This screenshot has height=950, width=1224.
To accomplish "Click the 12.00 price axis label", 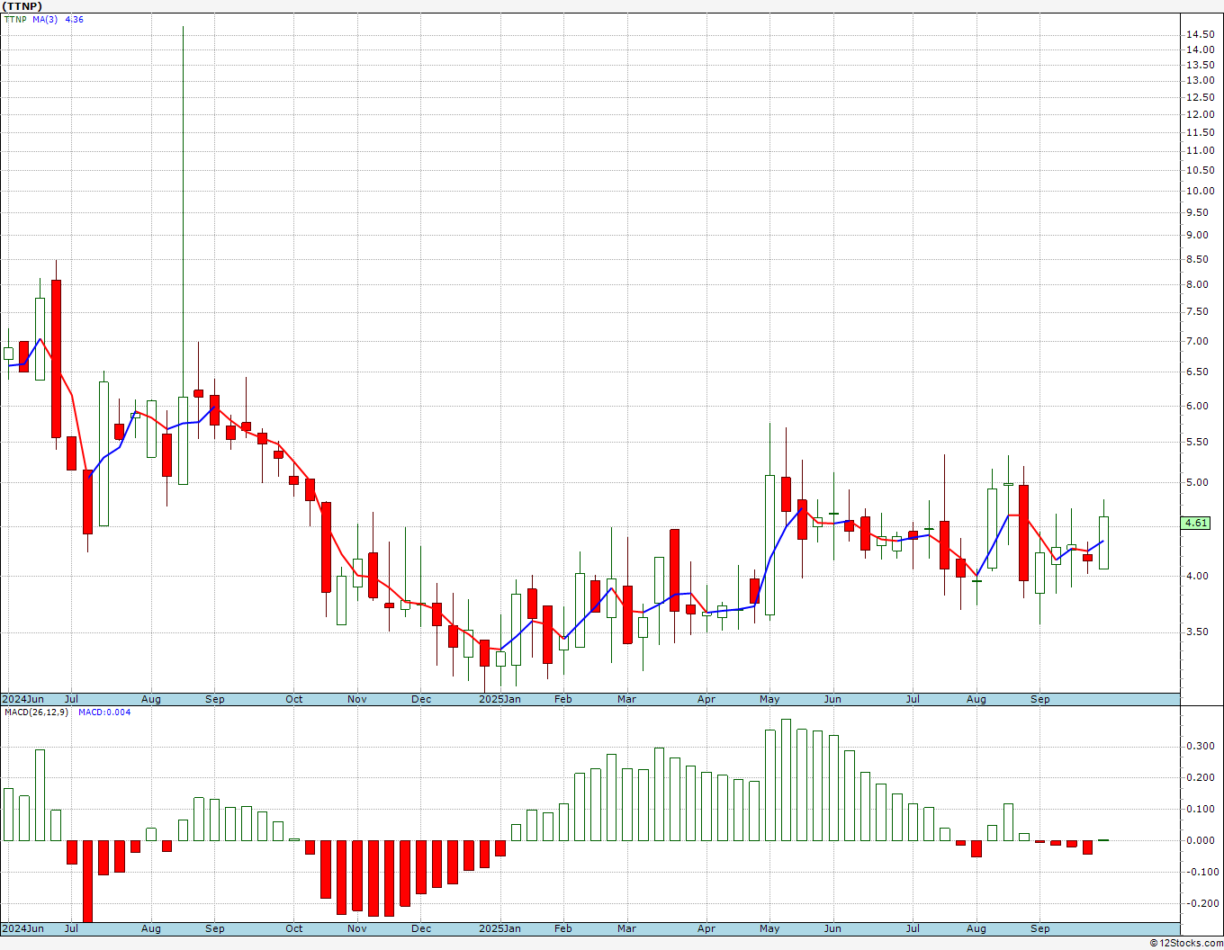I will pyautogui.click(x=1200, y=114).
